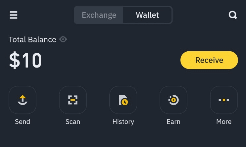Image resolution: width=246 pixels, height=147 pixels.
Task: Open the search magnifier icon
Action: (233, 15)
